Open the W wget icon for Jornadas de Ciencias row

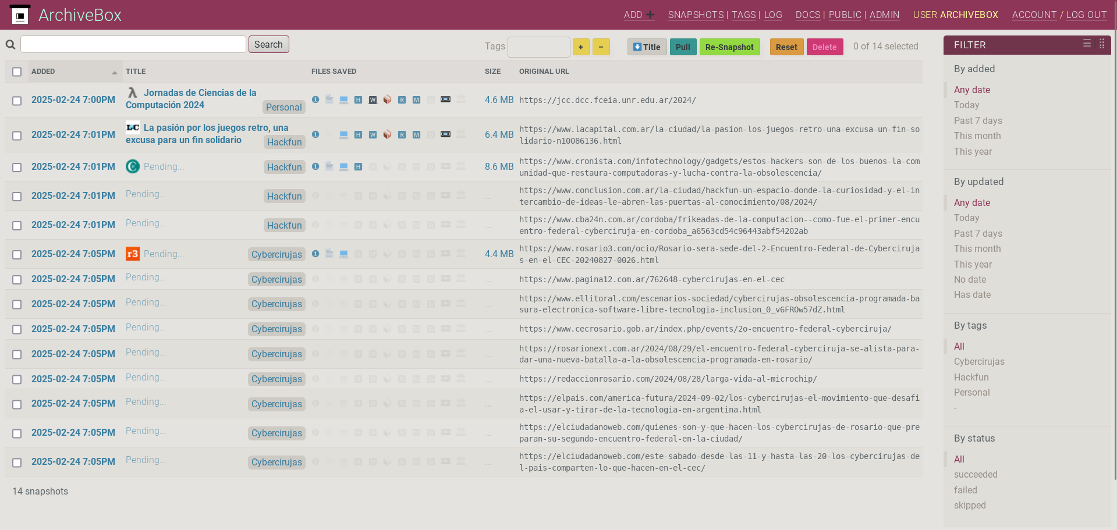(373, 100)
